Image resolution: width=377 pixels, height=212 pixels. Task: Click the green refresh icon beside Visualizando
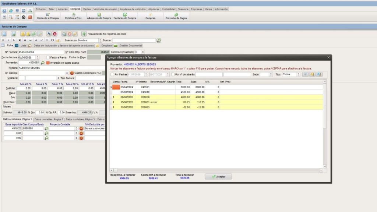pyautogui.click(x=84, y=34)
